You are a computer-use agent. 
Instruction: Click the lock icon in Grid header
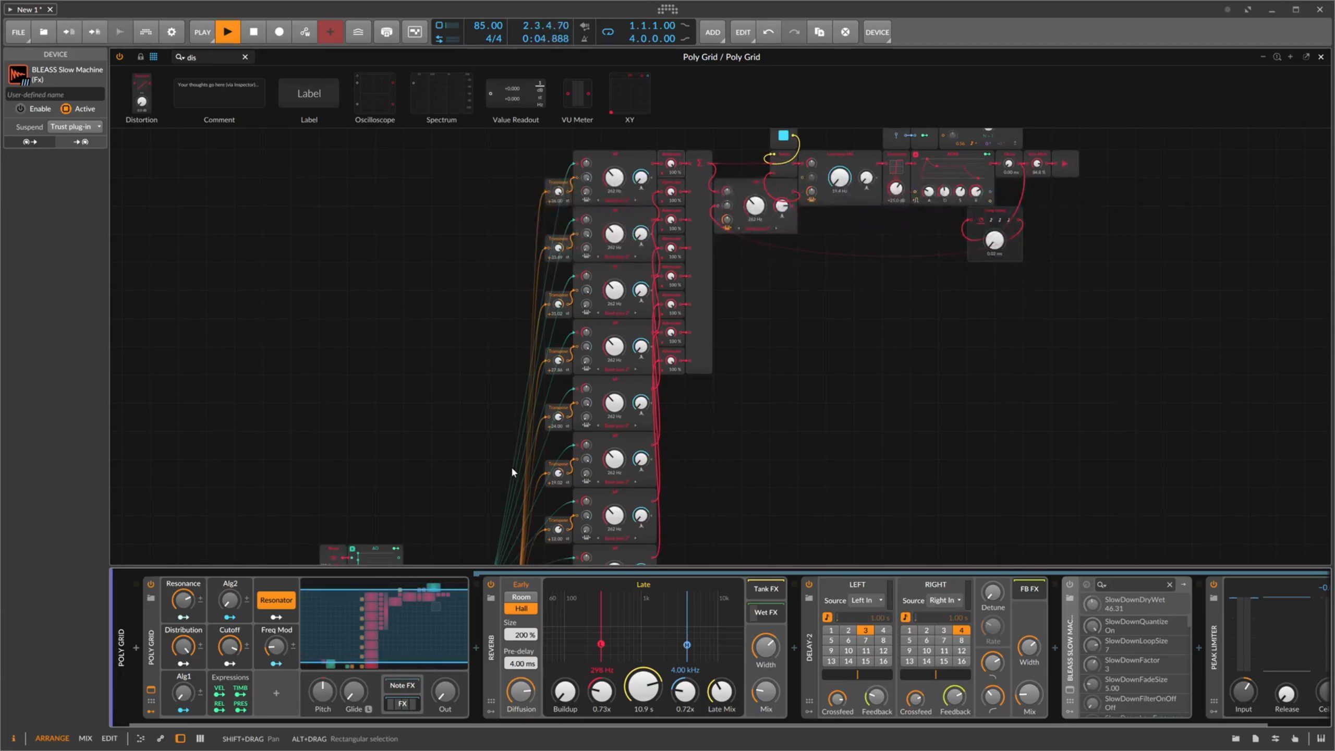click(140, 57)
